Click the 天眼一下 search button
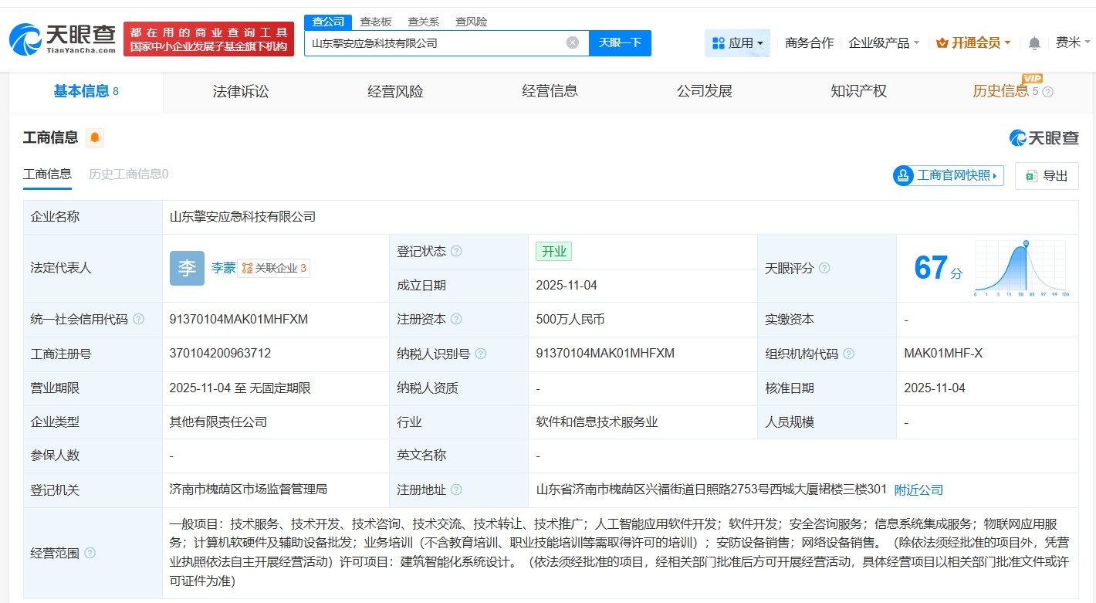1096x603 pixels. pos(620,43)
